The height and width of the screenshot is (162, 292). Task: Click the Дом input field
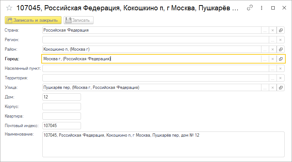click(61, 97)
